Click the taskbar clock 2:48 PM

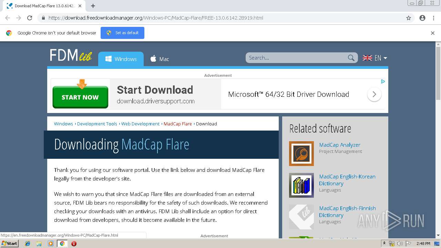(x=423, y=244)
